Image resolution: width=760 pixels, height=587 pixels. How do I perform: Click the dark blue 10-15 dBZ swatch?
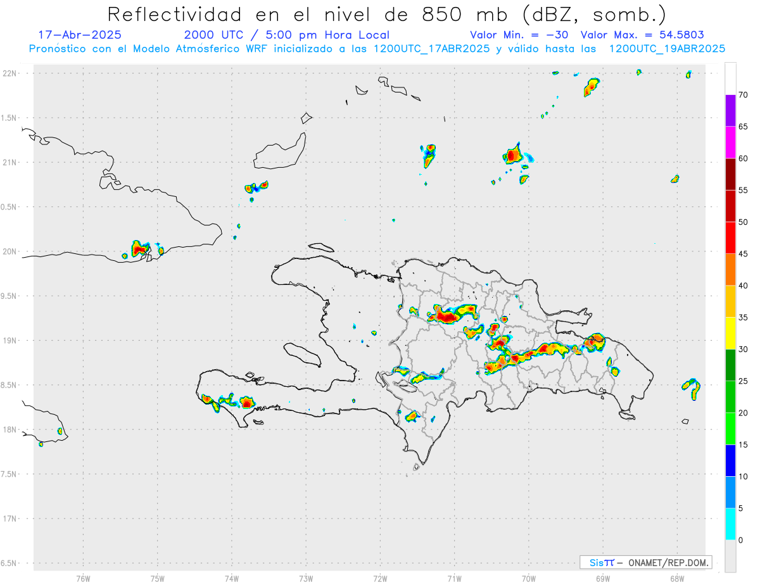pyautogui.click(x=730, y=460)
